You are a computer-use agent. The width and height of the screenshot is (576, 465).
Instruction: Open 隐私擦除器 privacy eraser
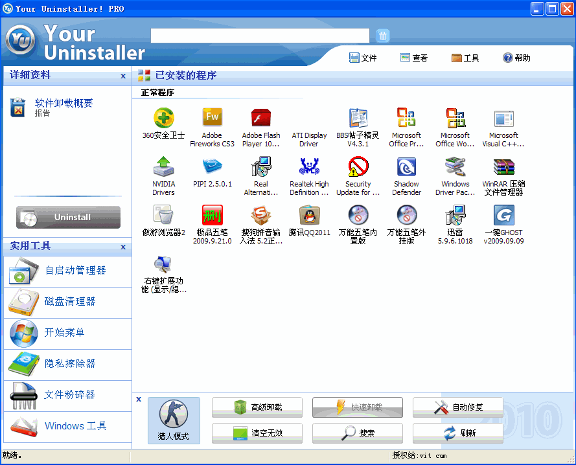(x=67, y=365)
